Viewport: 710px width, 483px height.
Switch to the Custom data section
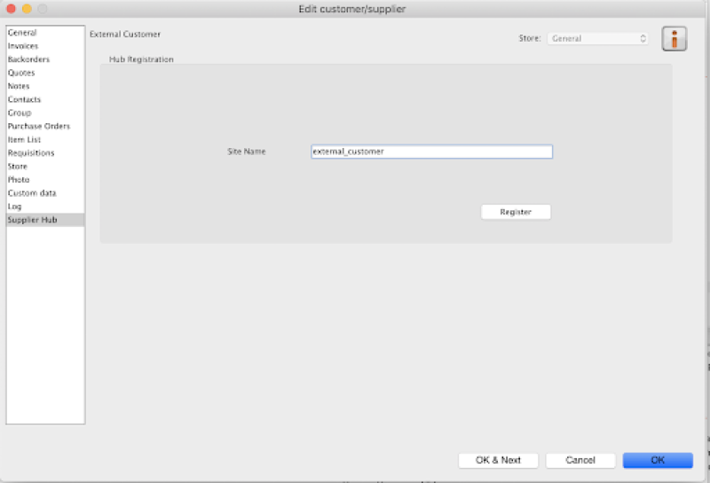click(x=32, y=192)
